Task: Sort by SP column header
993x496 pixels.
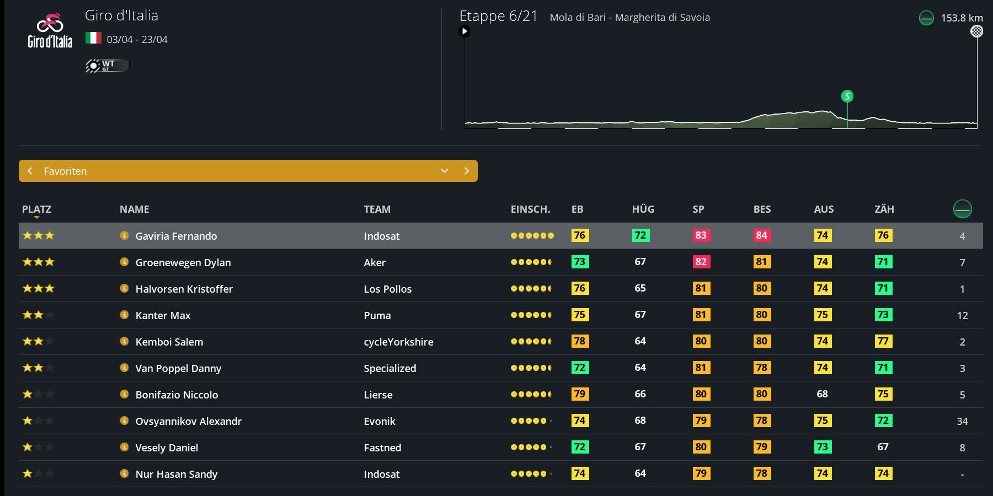Action: point(698,209)
